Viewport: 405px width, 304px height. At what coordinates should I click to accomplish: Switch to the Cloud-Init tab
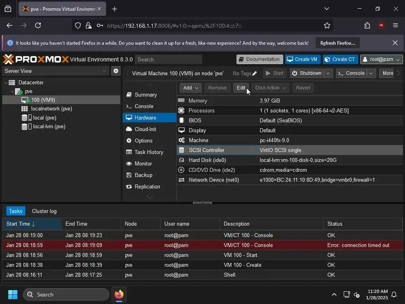pos(149,129)
